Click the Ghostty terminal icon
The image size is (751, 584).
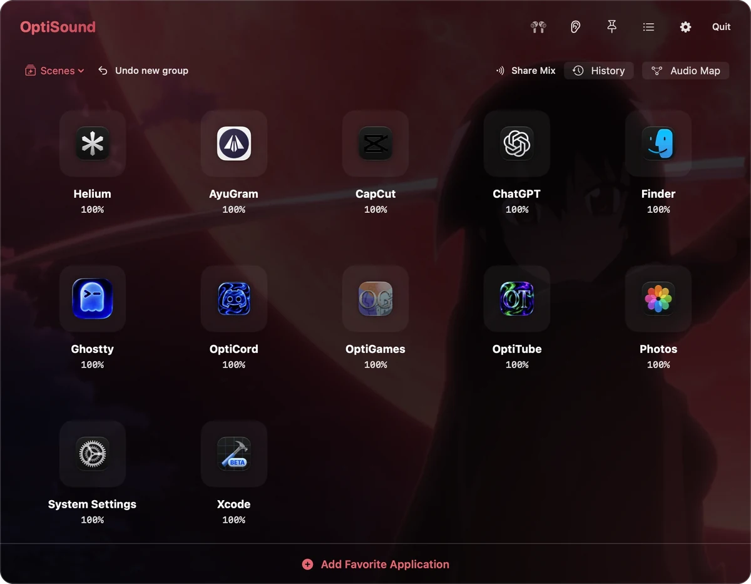click(x=93, y=299)
